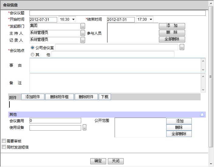Click the 使用设备 browse button

[x=85, y=128]
